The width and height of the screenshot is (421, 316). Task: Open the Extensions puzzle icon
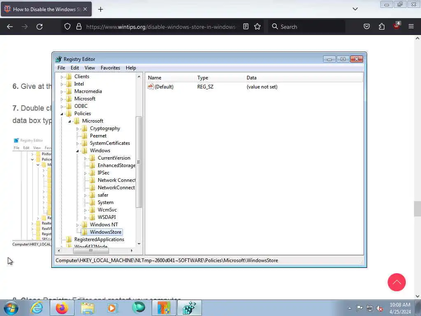point(382,26)
